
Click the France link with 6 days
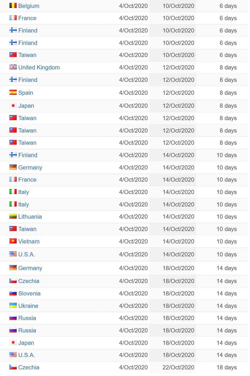27,18
